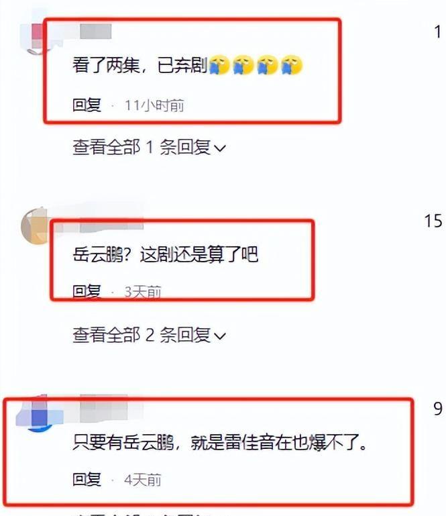The width and height of the screenshot is (446, 516).
Task: Select the comment text 只要有岳云鹏，就是雷佳音在也爆不了
Action: pos(220,442)
